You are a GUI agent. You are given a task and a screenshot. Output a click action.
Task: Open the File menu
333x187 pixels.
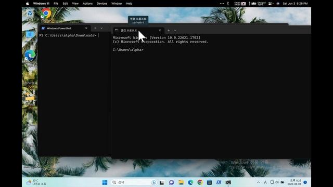[x=56, y=4]
